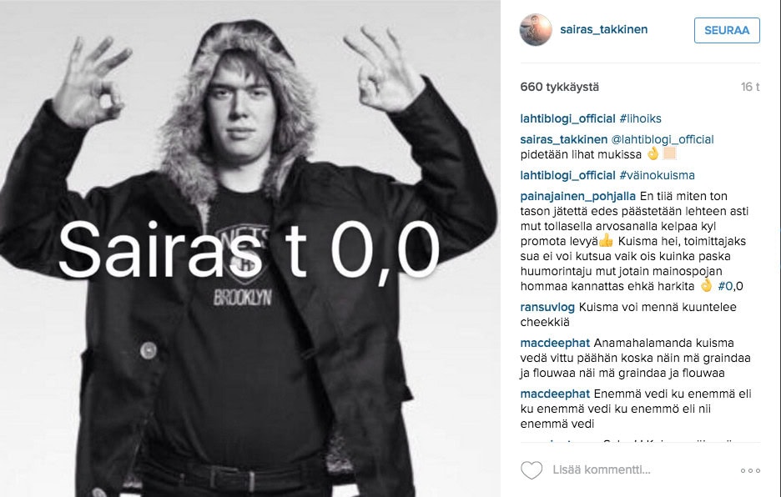This screenshot has height=497, width=781.
Task: Visit the ransuvlog commenter profile
Action: click(x=547, y=307)
